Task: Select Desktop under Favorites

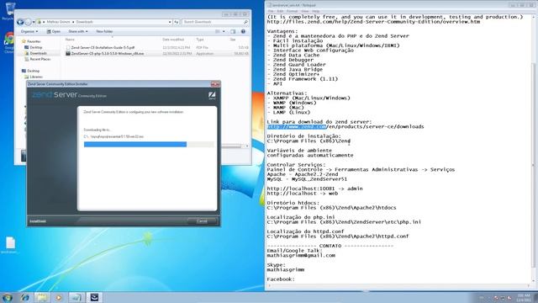Action: (x=34, y=47)
